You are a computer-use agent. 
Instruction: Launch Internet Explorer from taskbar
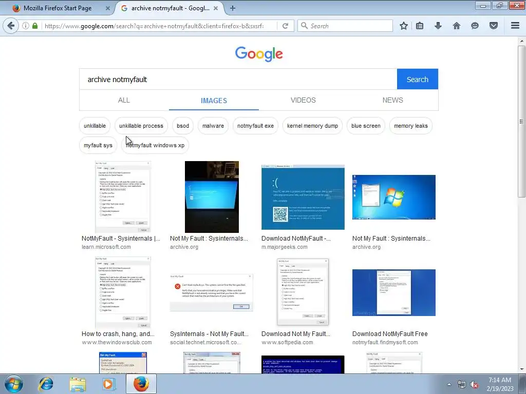tap(46, 384)
